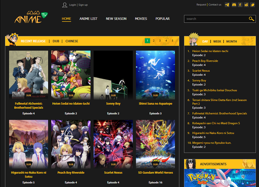
Task: Open the POPULAR menu
Action: click(162, 19)
